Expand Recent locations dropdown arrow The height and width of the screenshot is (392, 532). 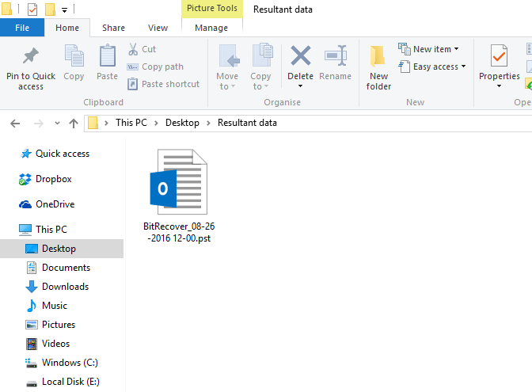pos(57,123)
